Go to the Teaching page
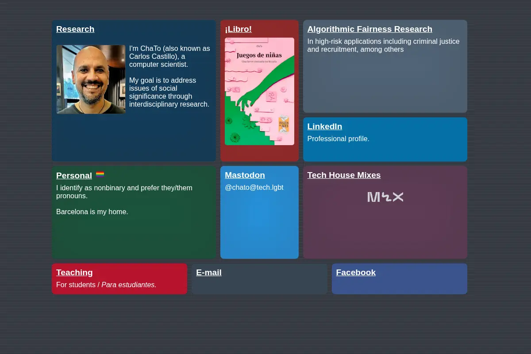531x354 pixels. tap(74, 273)
